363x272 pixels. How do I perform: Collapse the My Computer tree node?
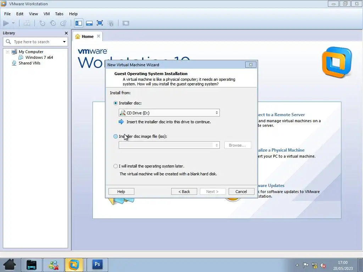click(8, 52)
